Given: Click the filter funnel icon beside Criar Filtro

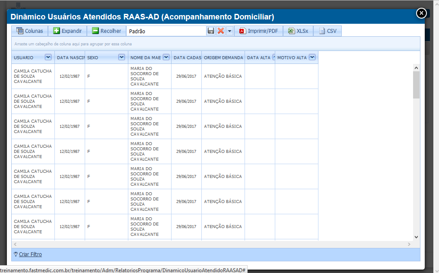Looking at the screenshot, I should 16,254.
